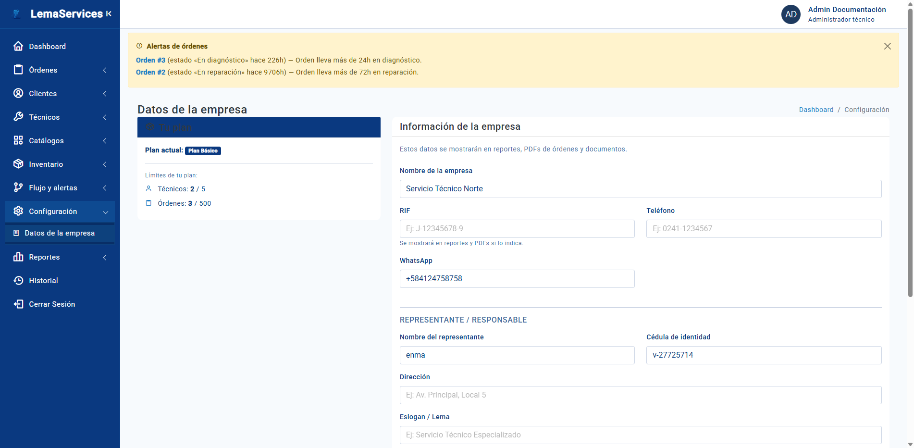Click the Plan Básico badge
The height and width of the screenshot is (448, 914).
pyautogui.click(x=203, y=150)
